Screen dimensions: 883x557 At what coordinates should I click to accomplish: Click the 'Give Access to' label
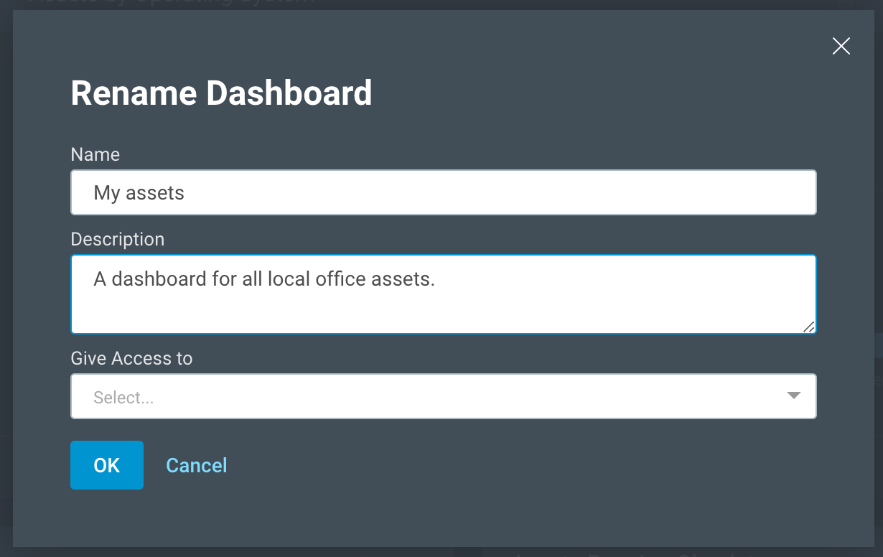click(131, 358)
